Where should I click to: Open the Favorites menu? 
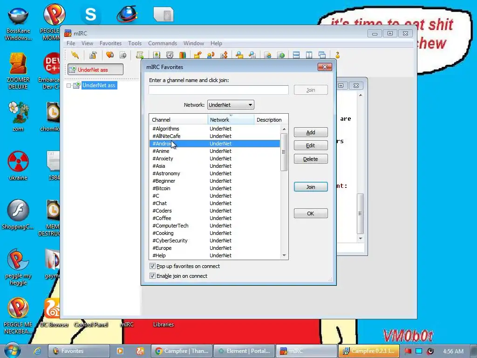pyautogui.click(x=110, y=43)
